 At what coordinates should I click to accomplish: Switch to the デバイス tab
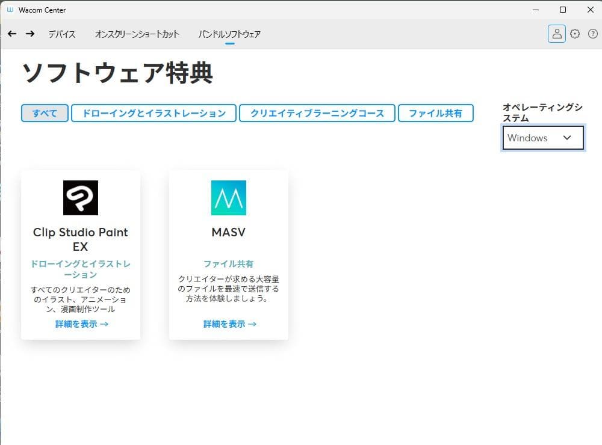(61, 34)
